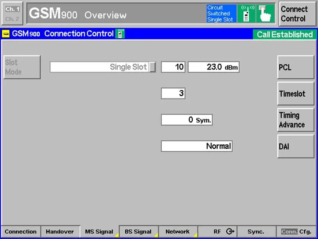Open the BS Signal tab
The width and height of the screenshot is (318, 239).
138,231
